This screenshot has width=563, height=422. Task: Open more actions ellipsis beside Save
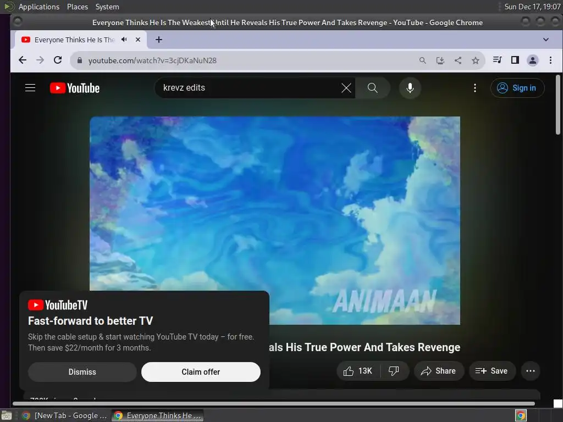coord(531,371)
